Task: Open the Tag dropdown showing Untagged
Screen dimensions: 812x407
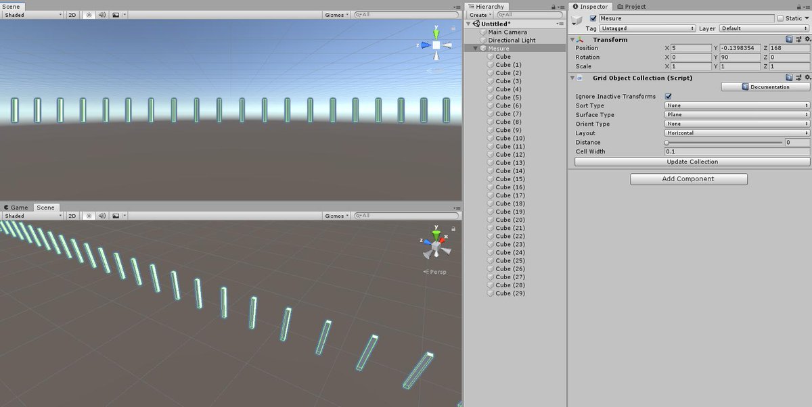Action: [648, 28]
